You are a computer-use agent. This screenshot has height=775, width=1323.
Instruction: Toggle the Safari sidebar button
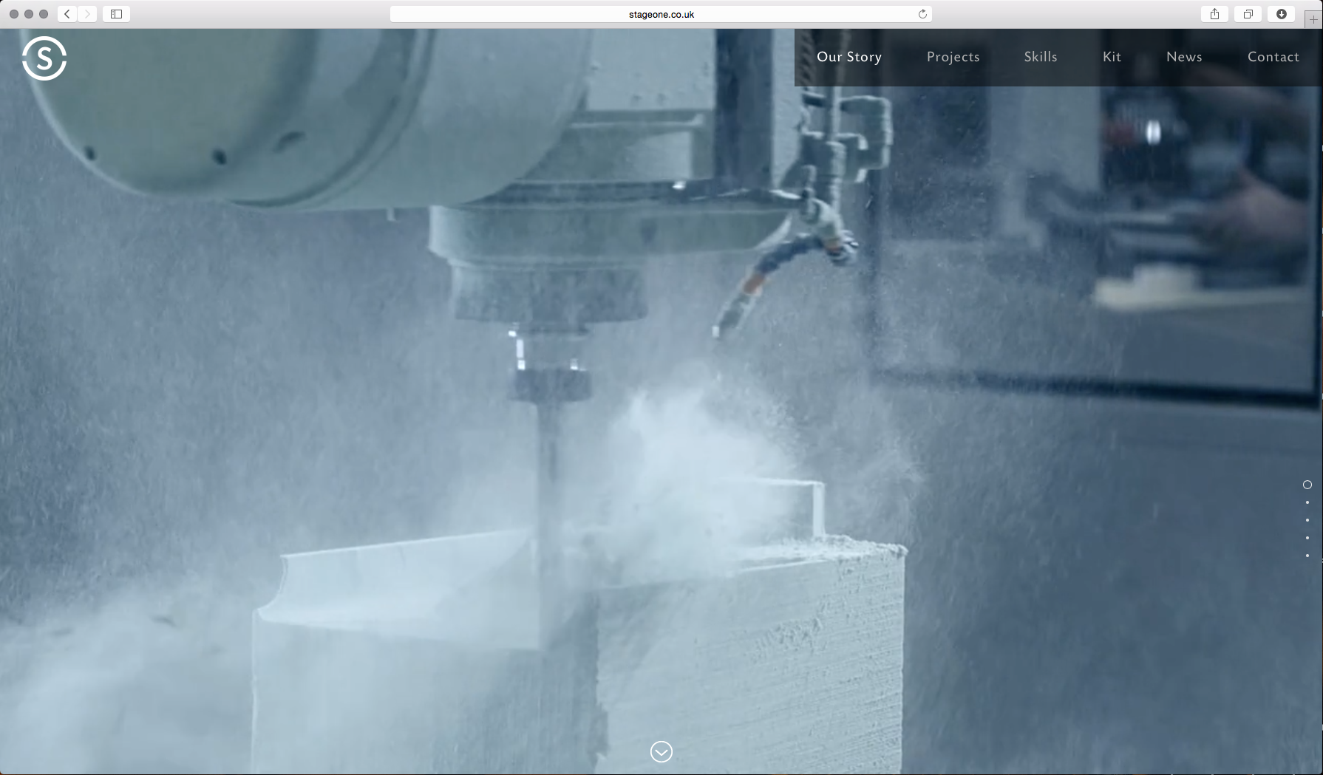(116, 14)
